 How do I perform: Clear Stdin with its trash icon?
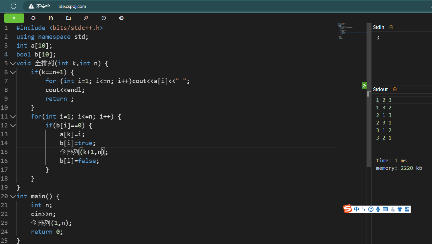pyautogui.click(x=391, y=27)
